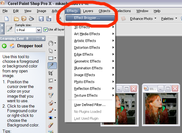Image resolution: width=182 pixels, height=133 pixels.
Task: Select the Paint Brush tool
Action: pyautogui.click(x=51, y=110)
